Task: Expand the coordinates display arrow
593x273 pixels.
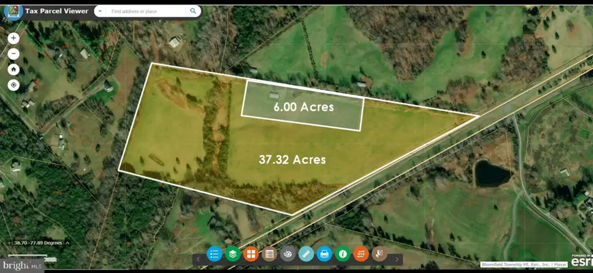Action: click(67, 243)
